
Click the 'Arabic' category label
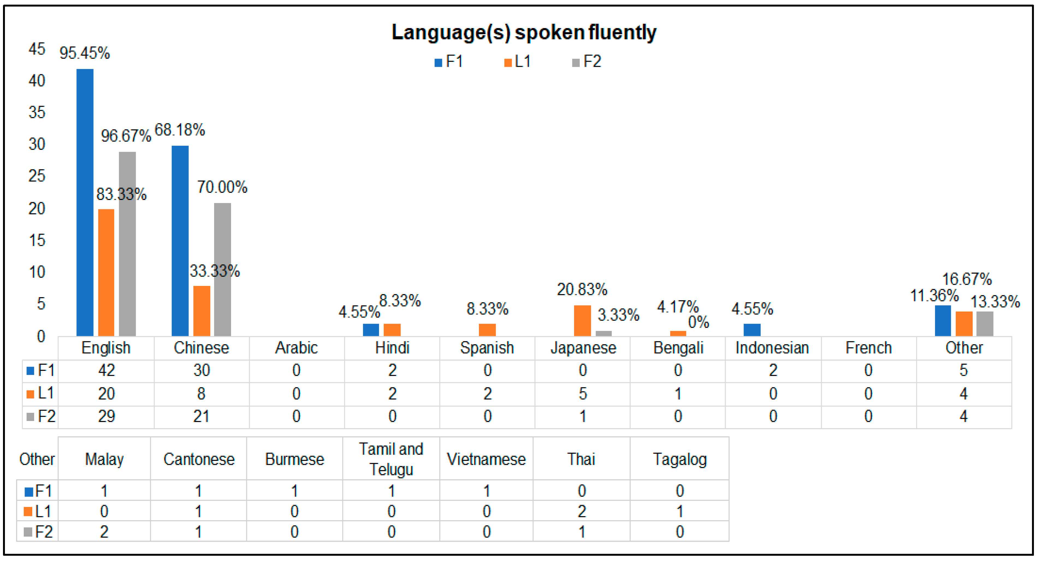click(296, 348)
